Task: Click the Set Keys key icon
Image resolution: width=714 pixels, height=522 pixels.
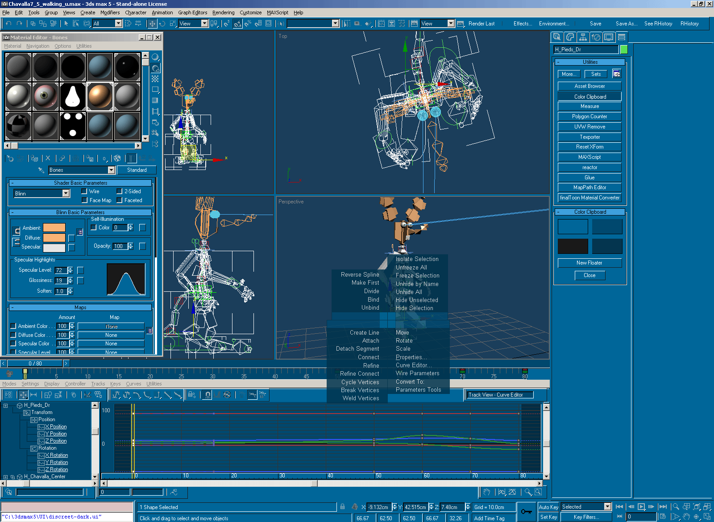Action: pyautogui.click(x=527, y=512)
